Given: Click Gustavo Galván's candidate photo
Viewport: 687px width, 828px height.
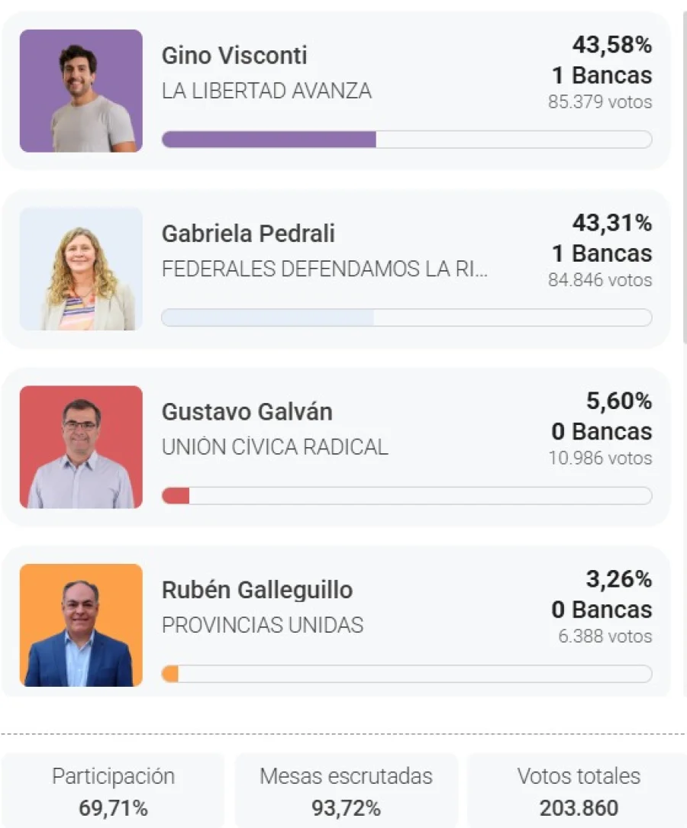Looking at the screenshot, I should (81, 446).
